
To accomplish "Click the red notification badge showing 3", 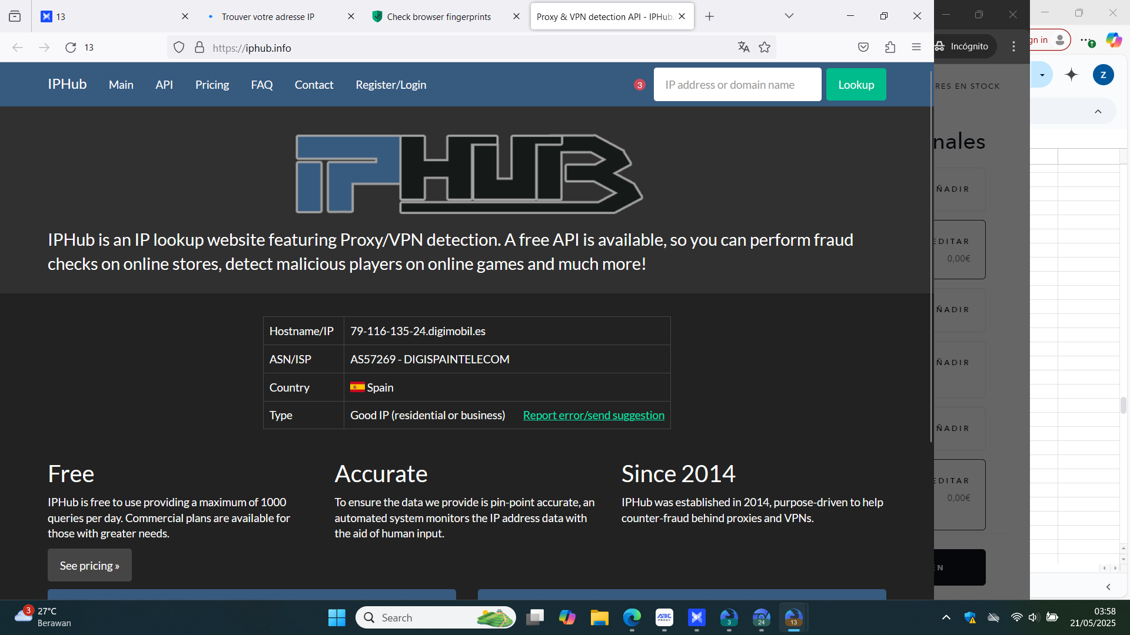I will coord(640,85).
